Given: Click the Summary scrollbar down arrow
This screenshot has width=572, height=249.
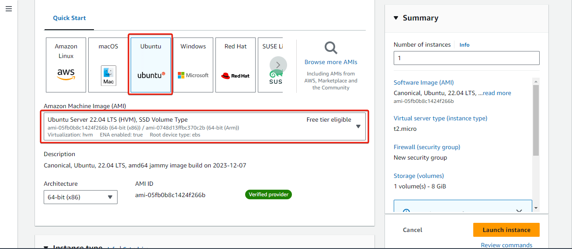Looking at the screenshot, I should [x=536, y=208].
